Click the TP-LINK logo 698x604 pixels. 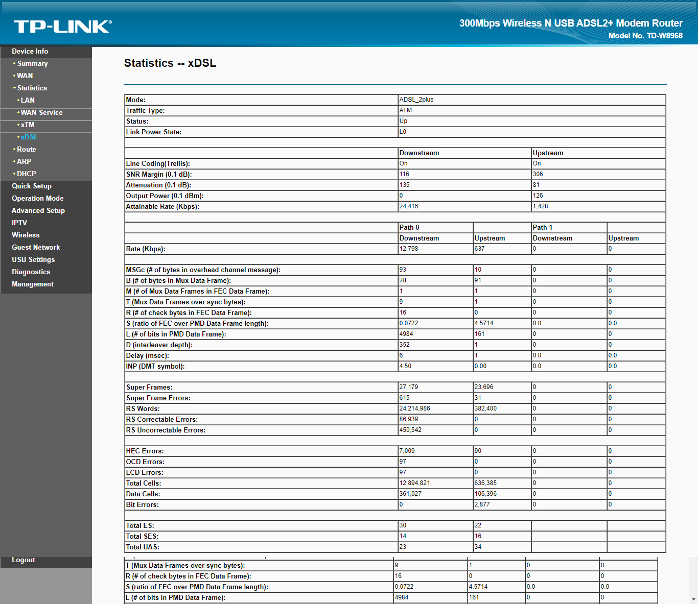coord(62,27)
